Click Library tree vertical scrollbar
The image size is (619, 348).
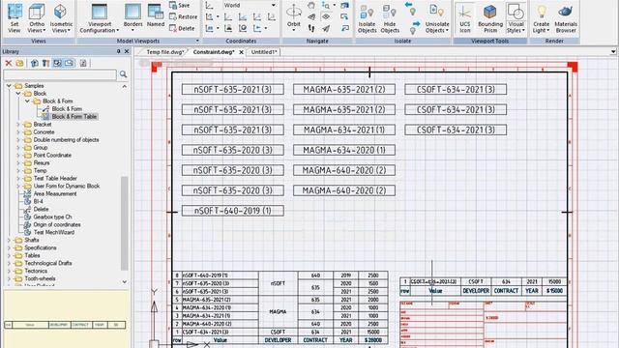click(x=125, y=223)
